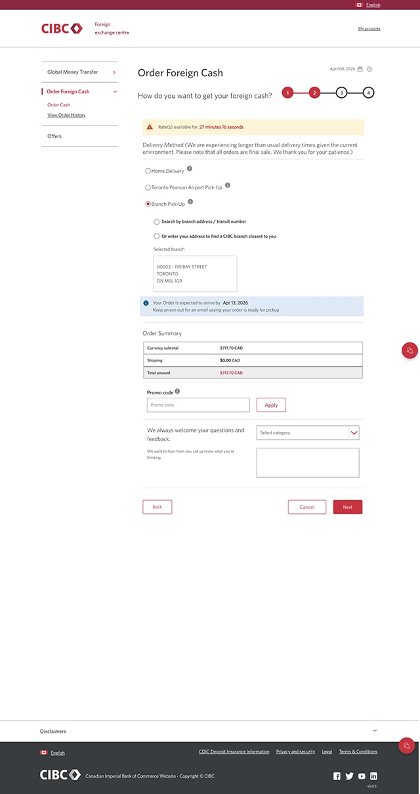Click the selected branch 199 Bay Street box

pos(195,274)
